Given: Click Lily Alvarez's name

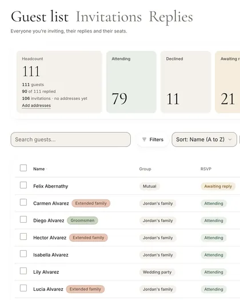Looking at the screenshot, I should [x=46, y=272].
